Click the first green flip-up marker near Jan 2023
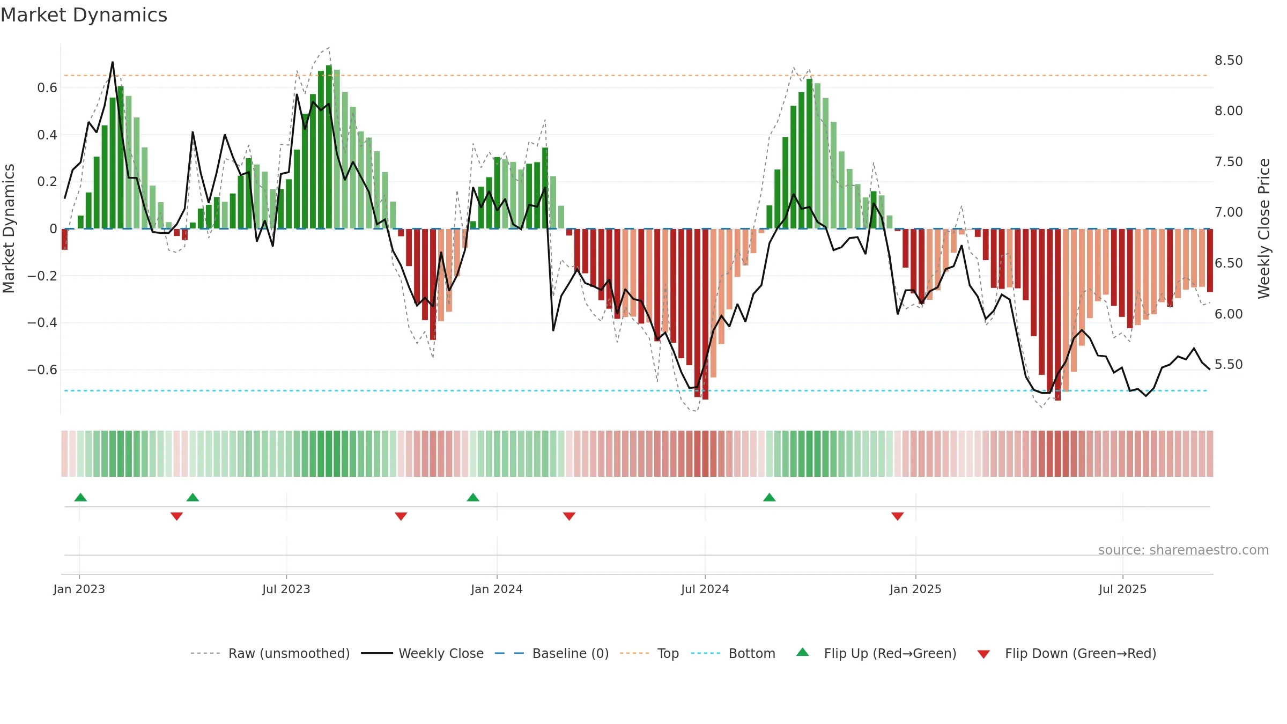 (x=80, y=497)
